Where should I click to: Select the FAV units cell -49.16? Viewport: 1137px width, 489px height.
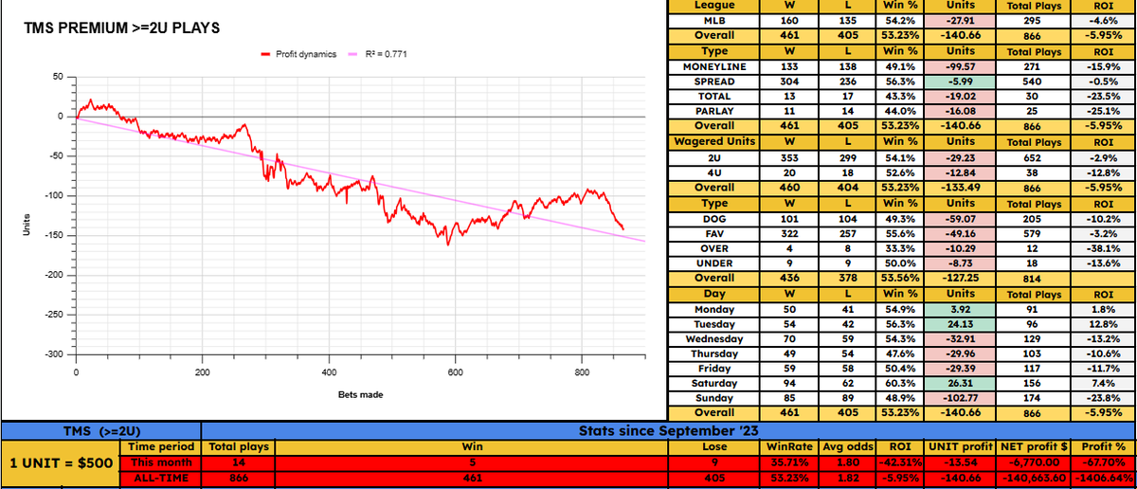(x=960, y=233)
